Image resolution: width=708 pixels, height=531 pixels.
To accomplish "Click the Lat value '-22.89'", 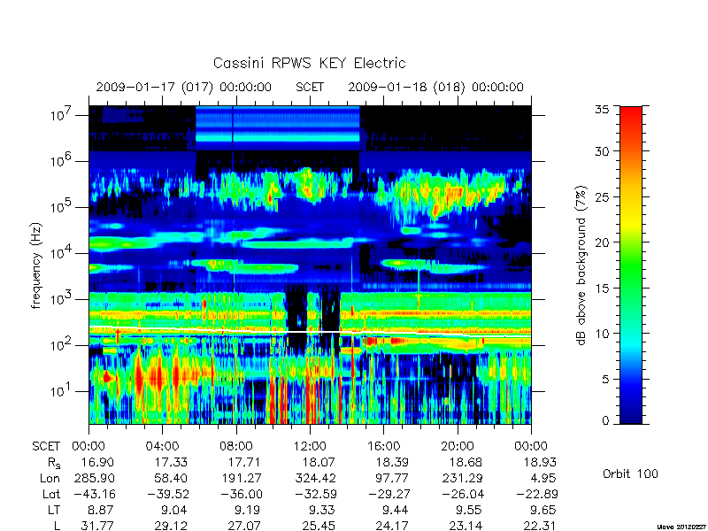I will coord(536,494).
